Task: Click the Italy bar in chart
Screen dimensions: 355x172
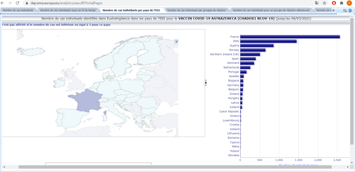Action: (x=268, y=41)
